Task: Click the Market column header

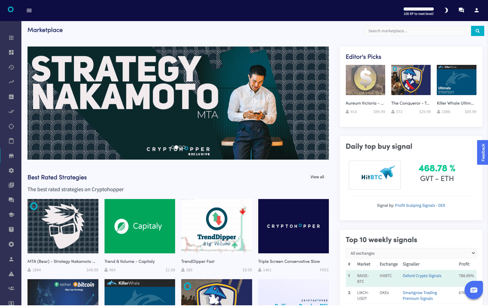Action: (364, 264)
